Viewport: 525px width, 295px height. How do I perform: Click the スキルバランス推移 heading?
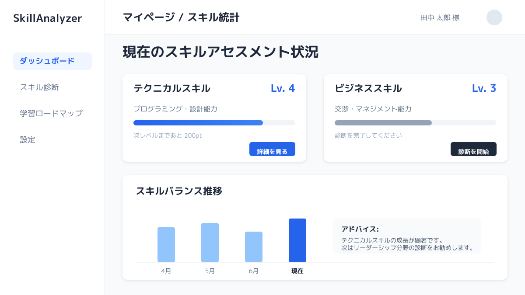point(179,191)
